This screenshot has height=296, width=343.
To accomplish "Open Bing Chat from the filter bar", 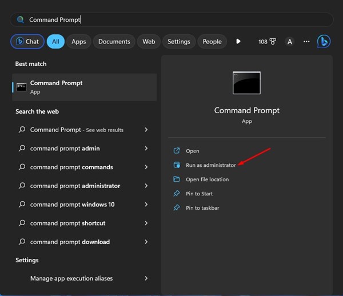I will tap(27, 41).
